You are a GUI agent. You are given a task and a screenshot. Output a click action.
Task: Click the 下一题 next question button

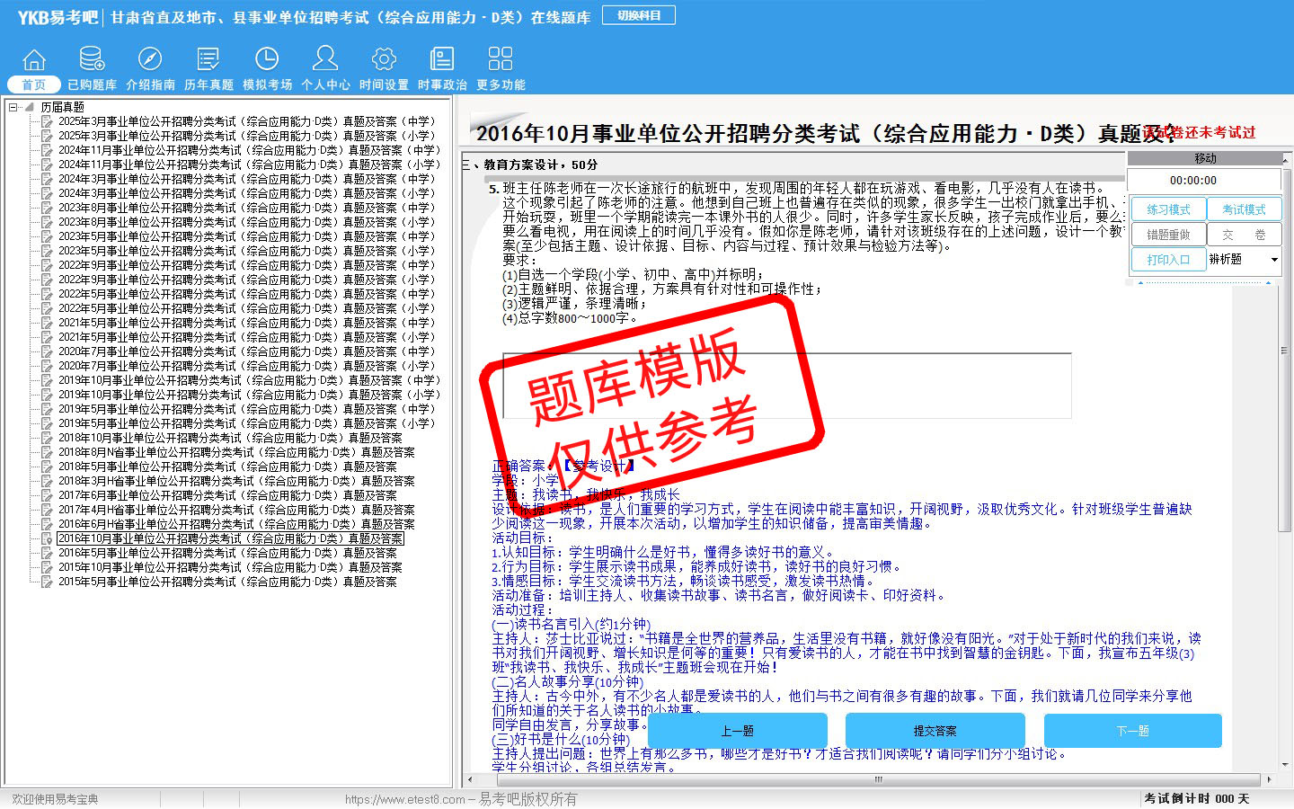(1132, 731)
